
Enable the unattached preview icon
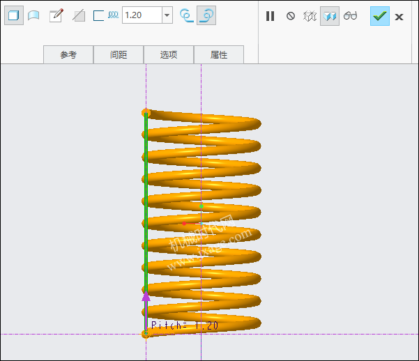310,16
